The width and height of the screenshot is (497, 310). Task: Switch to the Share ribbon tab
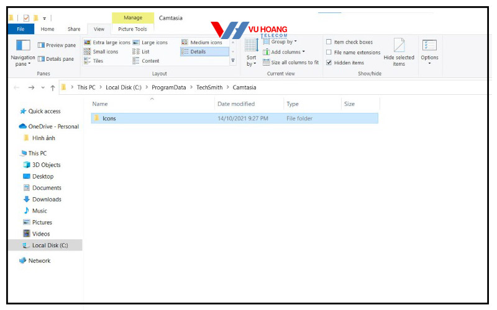pos(74,29)
